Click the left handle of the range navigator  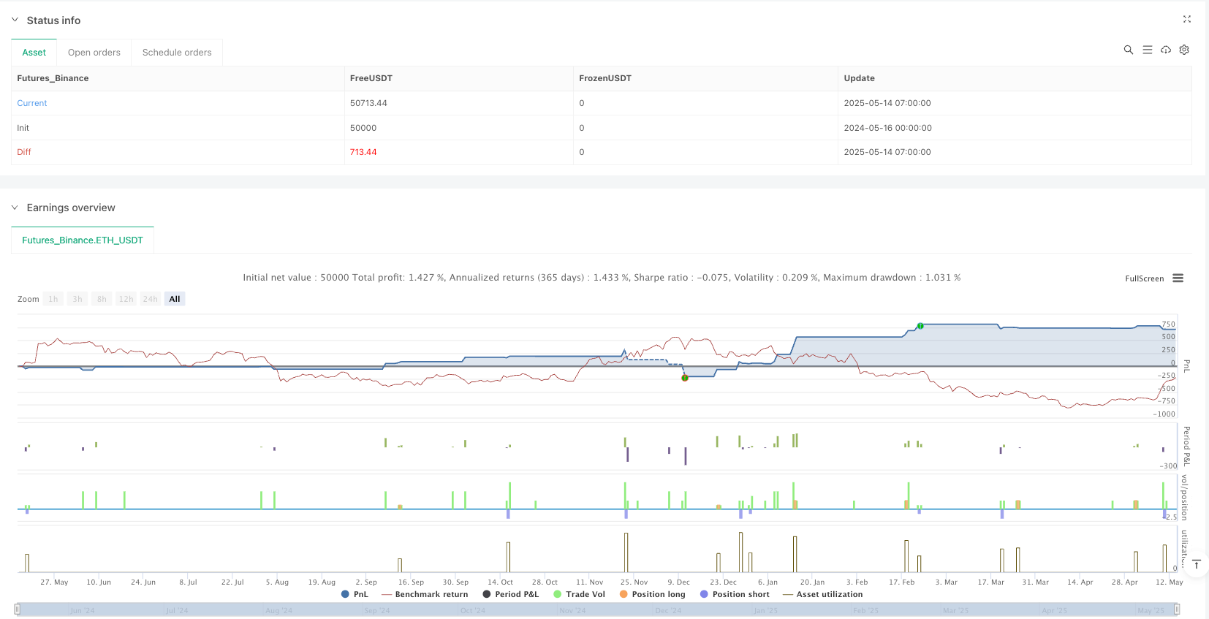(x=18, y=609)
